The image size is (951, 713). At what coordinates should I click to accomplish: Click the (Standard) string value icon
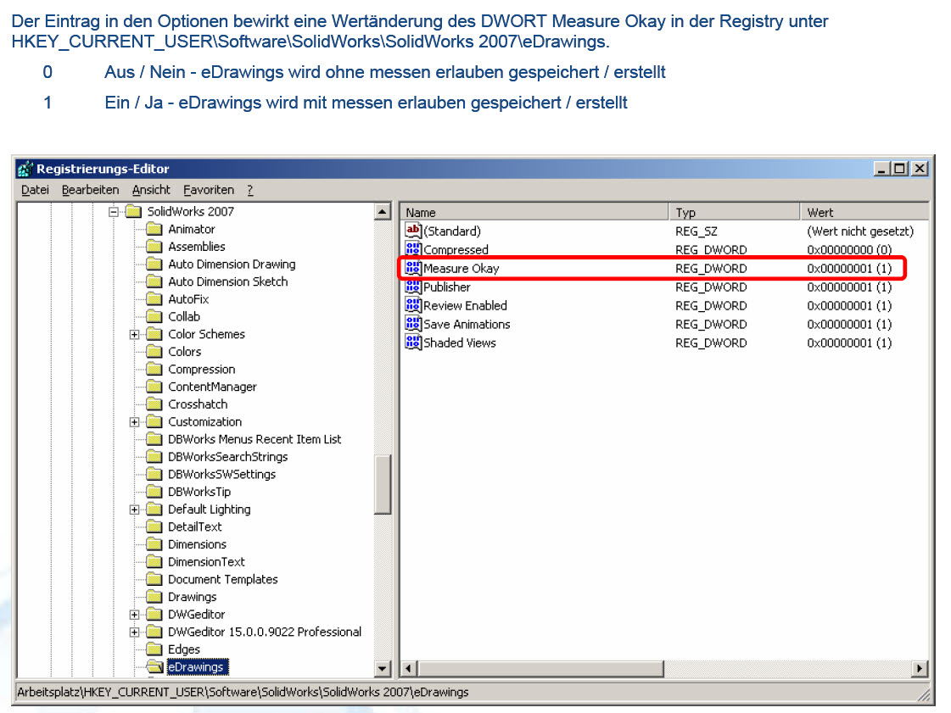[413, 231]
